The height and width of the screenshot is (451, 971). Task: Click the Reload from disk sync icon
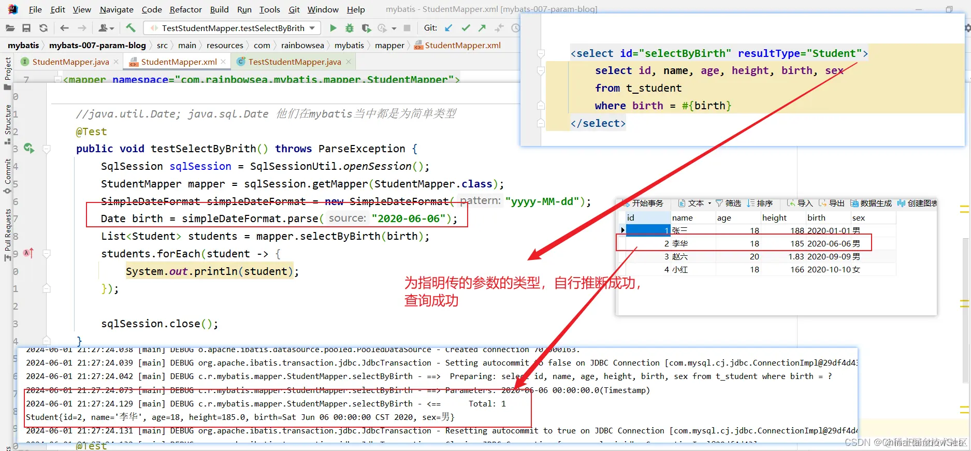[x=44, y=28]
